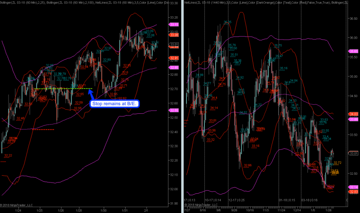Click the 2/1 date label on left chart

(x=146, y=210)
